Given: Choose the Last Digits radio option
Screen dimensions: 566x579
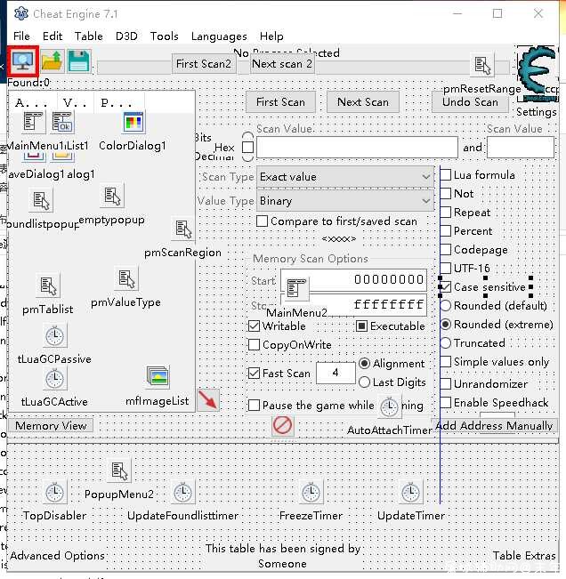Looking at the screenshot, I should pyautogui.click(x=364, y=382).
